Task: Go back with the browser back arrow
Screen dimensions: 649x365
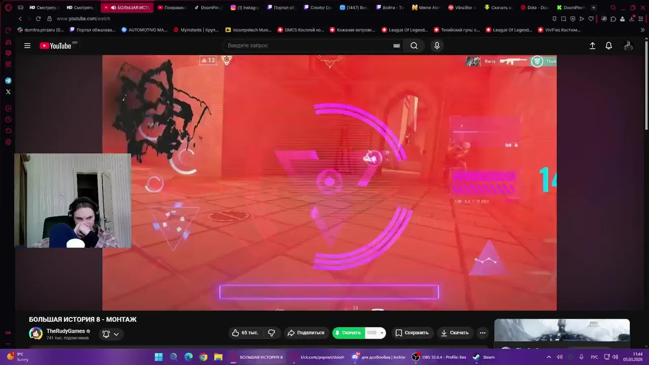Action: [x=20, y=19]
